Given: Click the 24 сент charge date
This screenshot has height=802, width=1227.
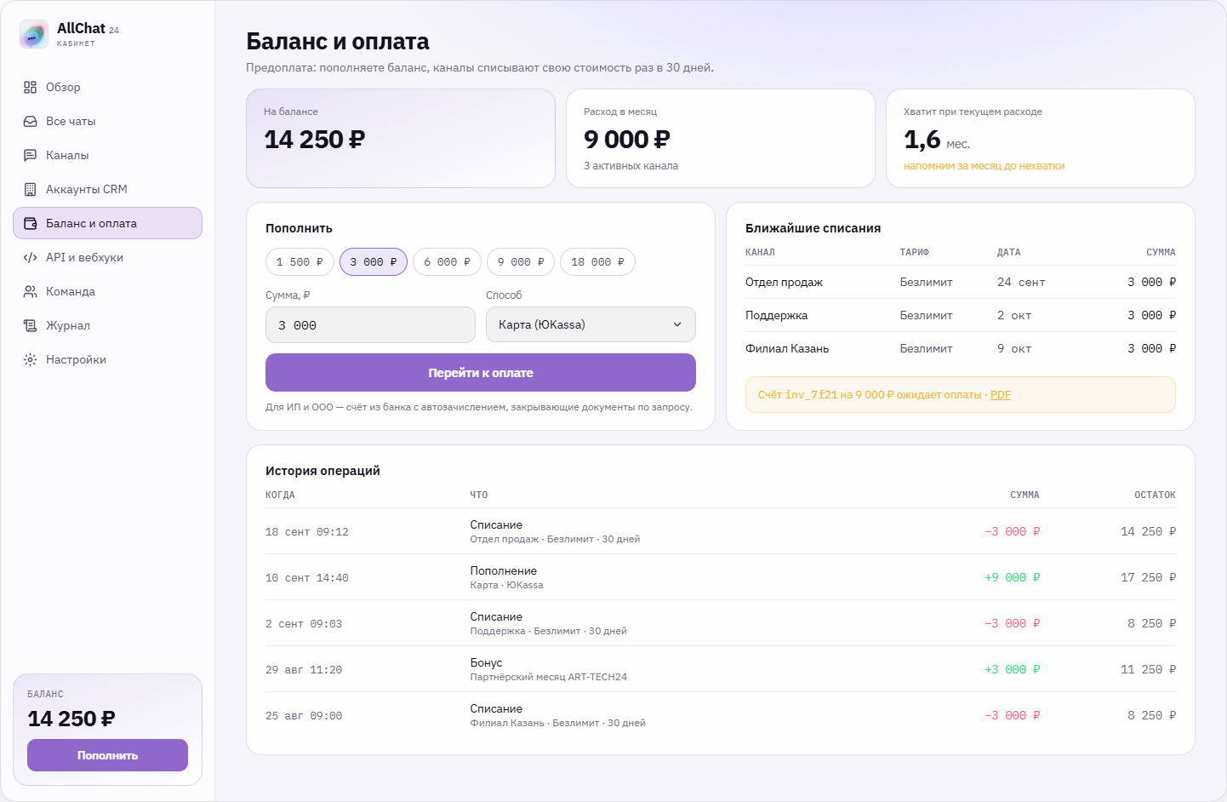Looking at the screenshot, I should pos(1021,282).
